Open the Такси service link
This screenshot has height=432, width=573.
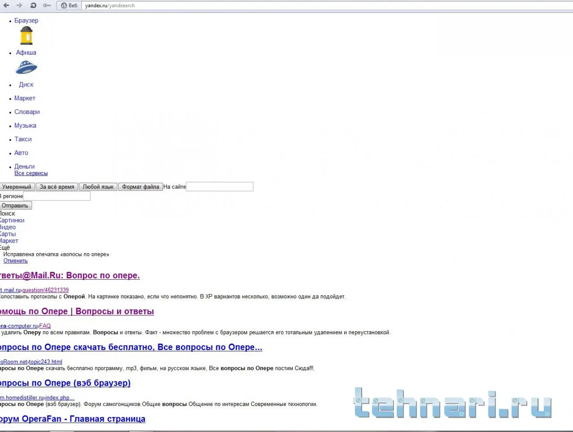coord(23,139)
